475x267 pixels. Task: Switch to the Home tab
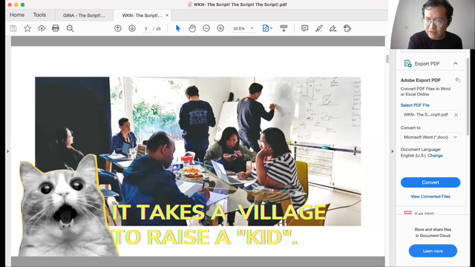[x=17, y=15]
